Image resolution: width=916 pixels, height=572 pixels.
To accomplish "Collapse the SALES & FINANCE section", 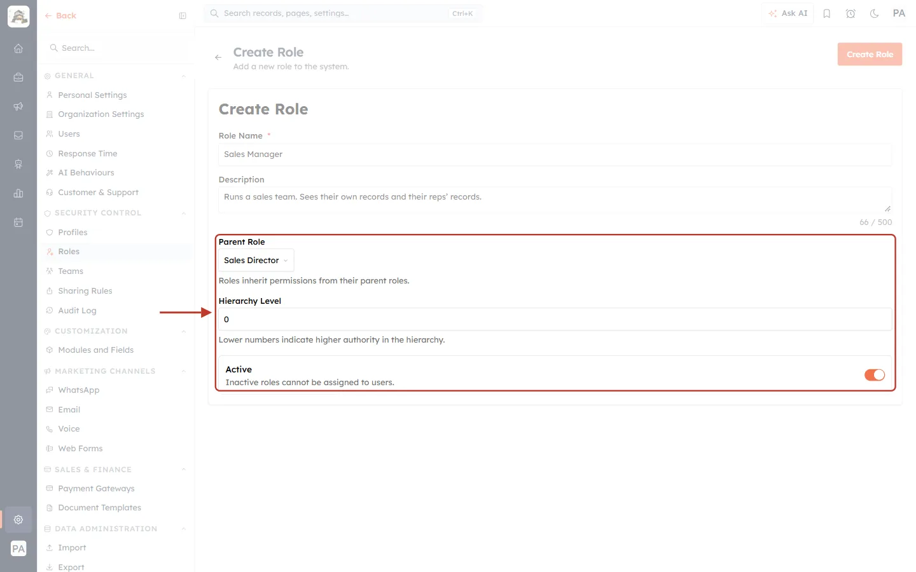I will click(x=184, y=470).
